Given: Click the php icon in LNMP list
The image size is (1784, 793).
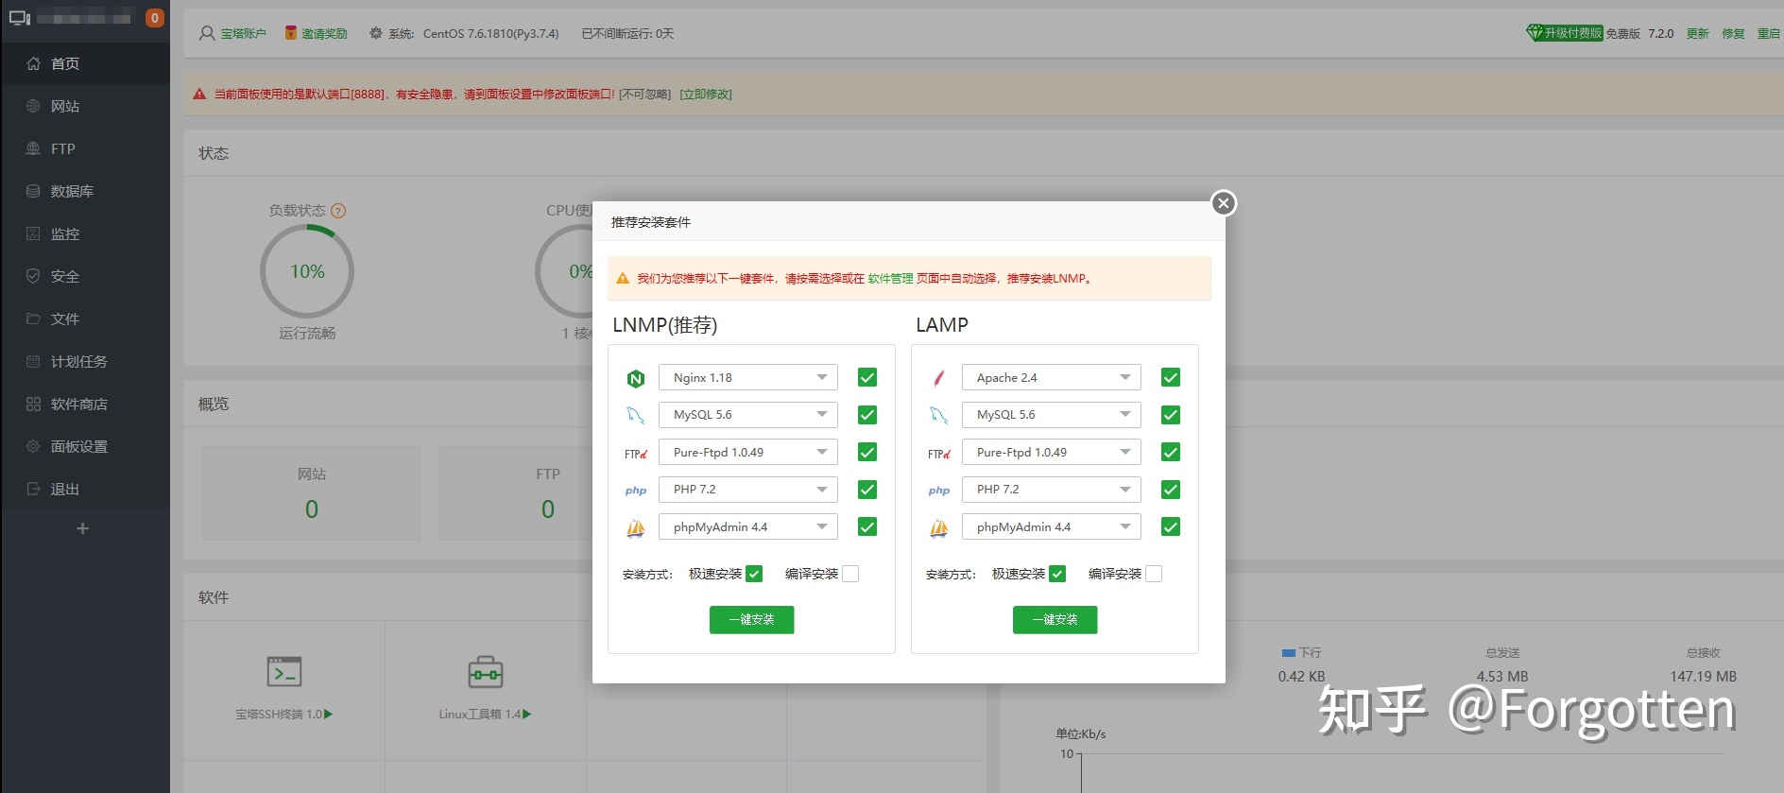Looking at the screenshot, I should [636, 491].
